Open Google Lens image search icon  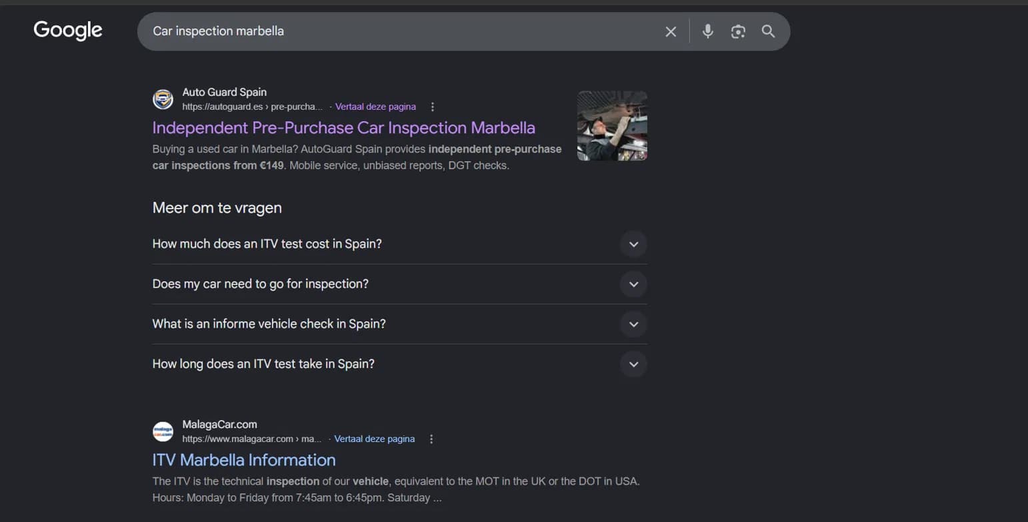click(x=738, y=31)
